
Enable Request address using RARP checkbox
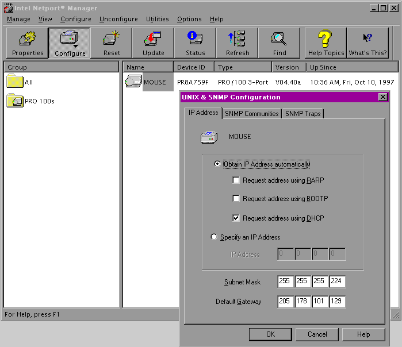click(x=236, y=180)
